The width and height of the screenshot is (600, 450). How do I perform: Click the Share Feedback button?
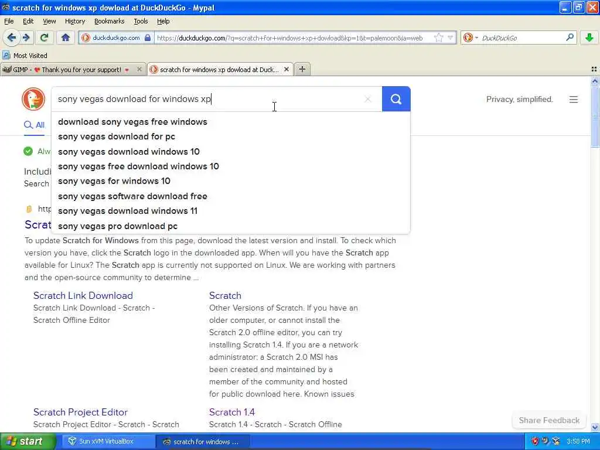point(548,420)
